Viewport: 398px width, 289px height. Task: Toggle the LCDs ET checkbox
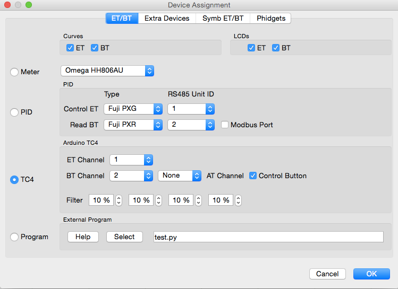point(251,48)
